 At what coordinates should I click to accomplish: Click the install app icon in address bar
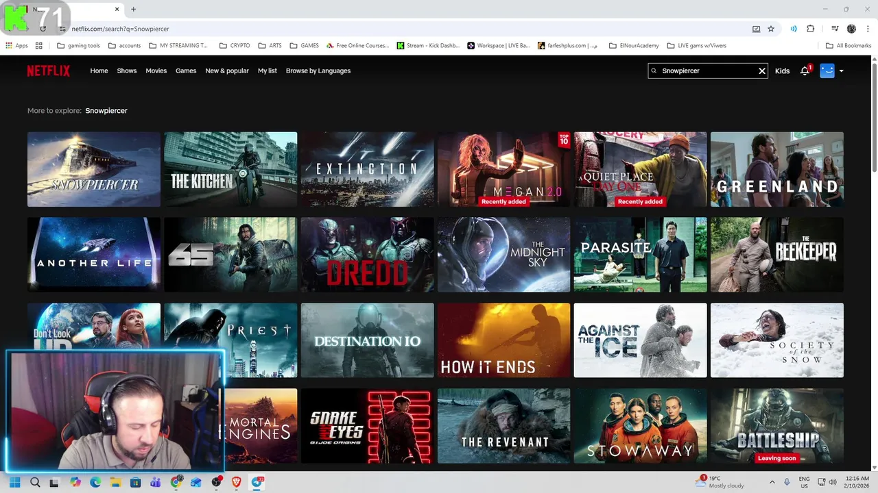[x=756, y=29]
